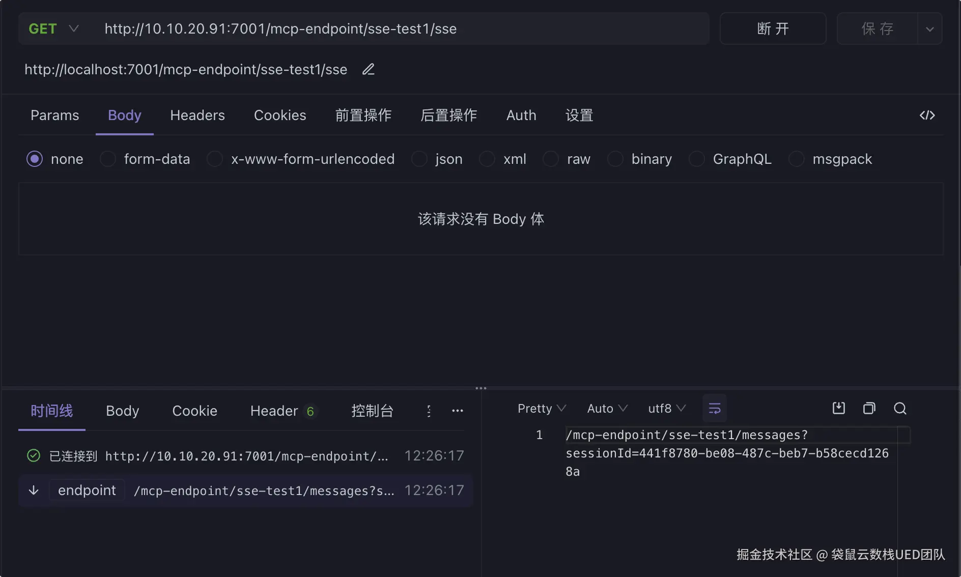Click the 断开 disconnect button
Image resolution: width=961 pixels, height=577 pixels.
pos(773,28)
